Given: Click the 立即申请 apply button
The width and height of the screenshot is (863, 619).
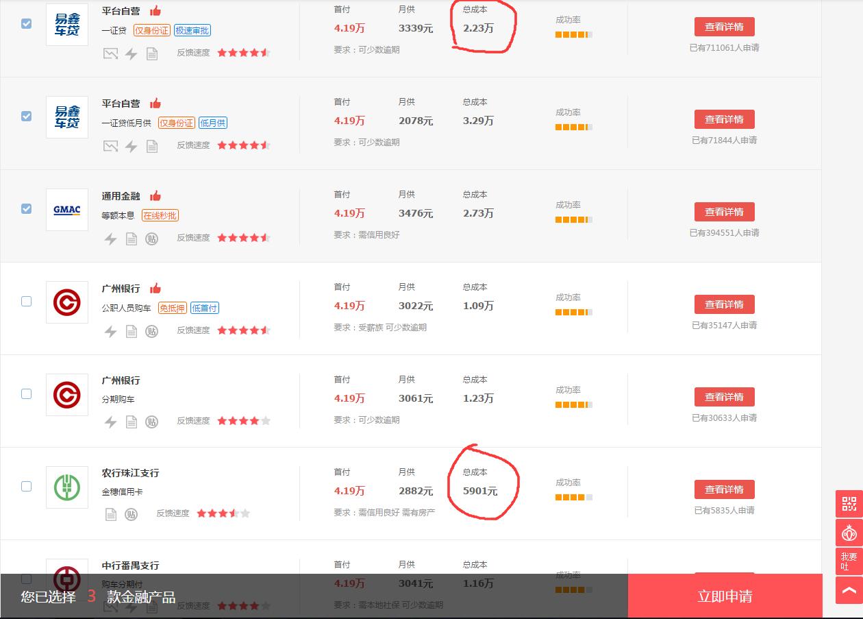Looking at the screenshot, I should (725, 596).
